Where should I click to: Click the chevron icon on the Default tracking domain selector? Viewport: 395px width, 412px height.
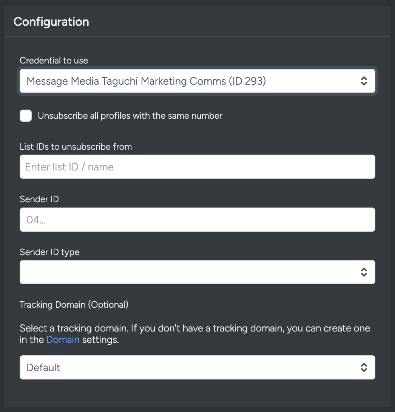tap(364, 367)
